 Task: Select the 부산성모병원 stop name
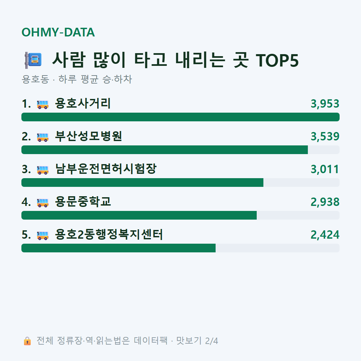(88, 136)
